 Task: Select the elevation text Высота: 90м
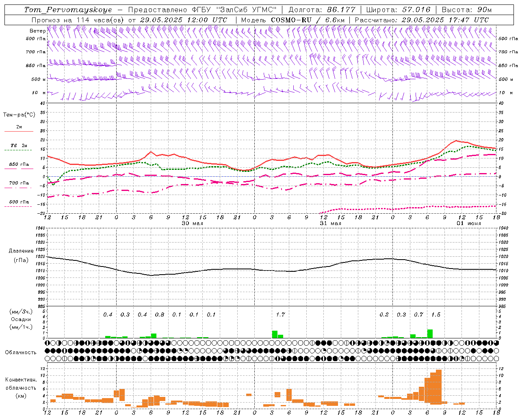[x=466, y=10]
